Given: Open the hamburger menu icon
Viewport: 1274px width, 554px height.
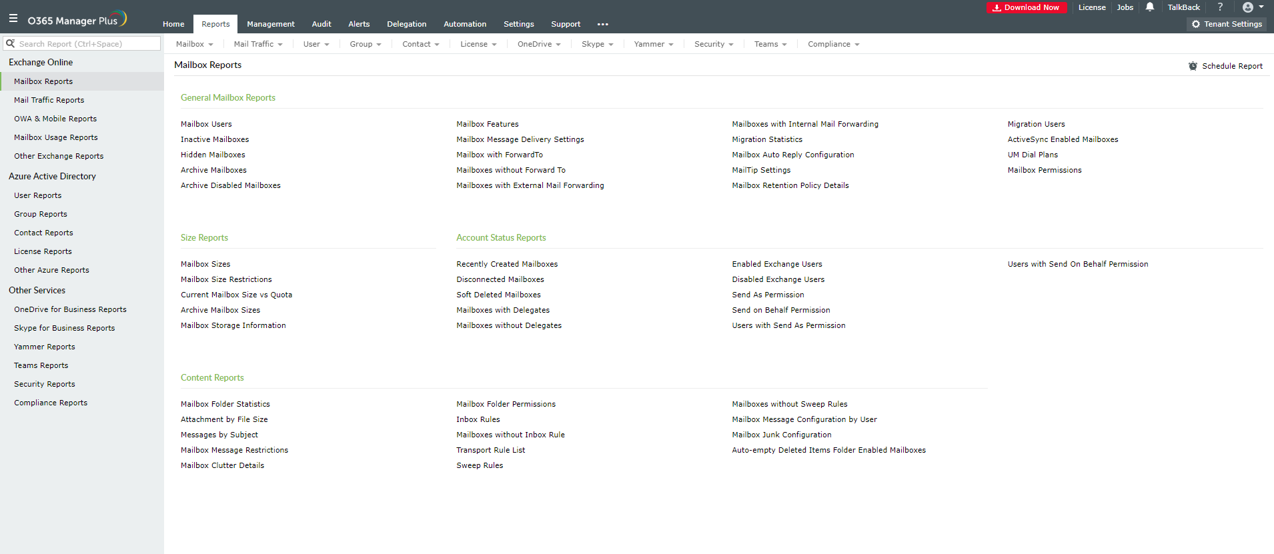Looking at the screenshot, I should [x=13, y=19].
